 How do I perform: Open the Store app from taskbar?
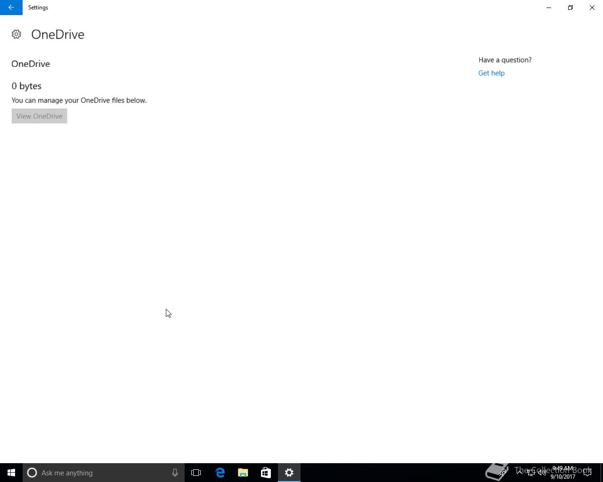point(266,473)
